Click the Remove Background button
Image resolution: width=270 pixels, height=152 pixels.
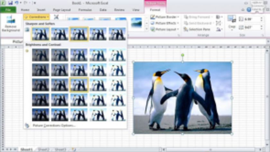11,24
